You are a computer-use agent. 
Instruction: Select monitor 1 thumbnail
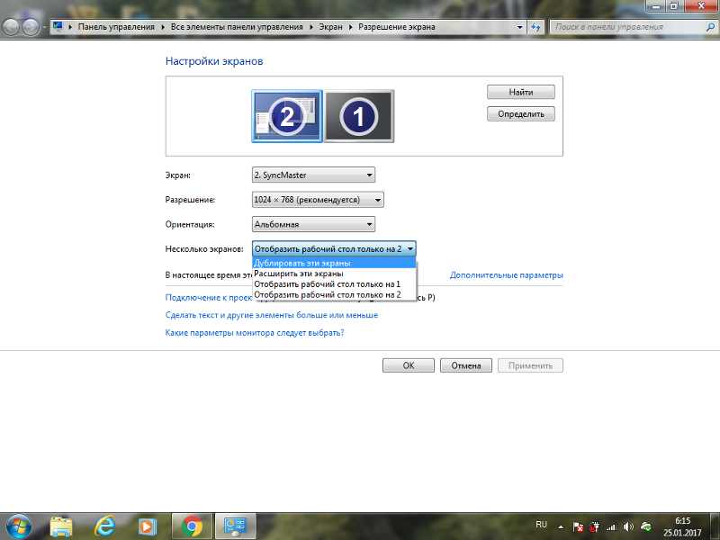(x=358, y=116)
